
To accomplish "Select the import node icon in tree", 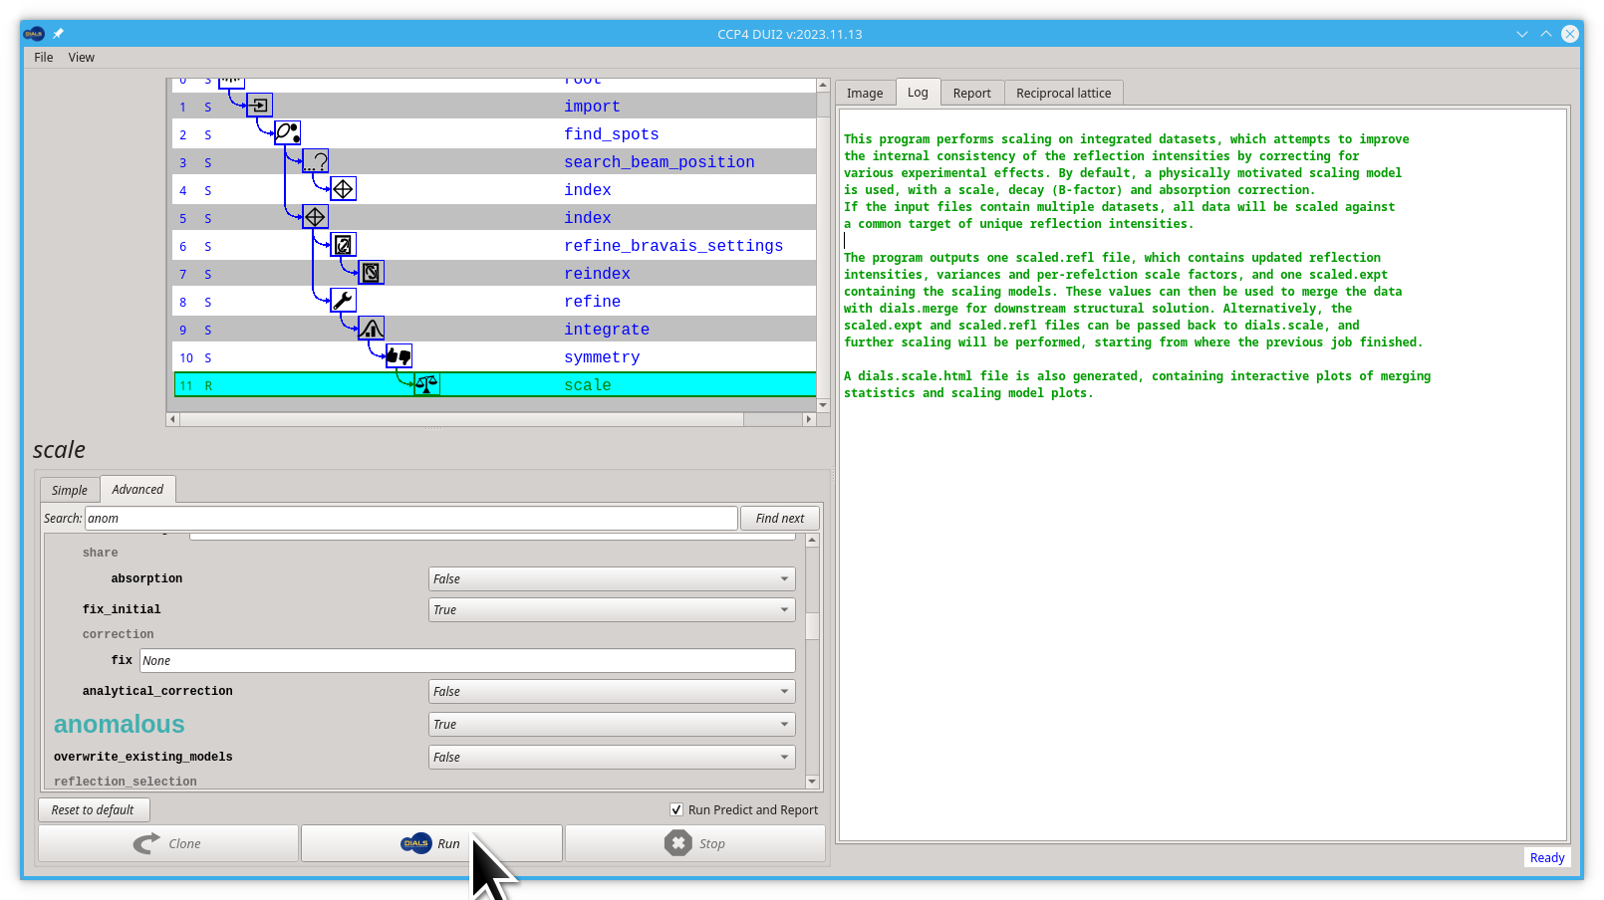I will [259, 106].
